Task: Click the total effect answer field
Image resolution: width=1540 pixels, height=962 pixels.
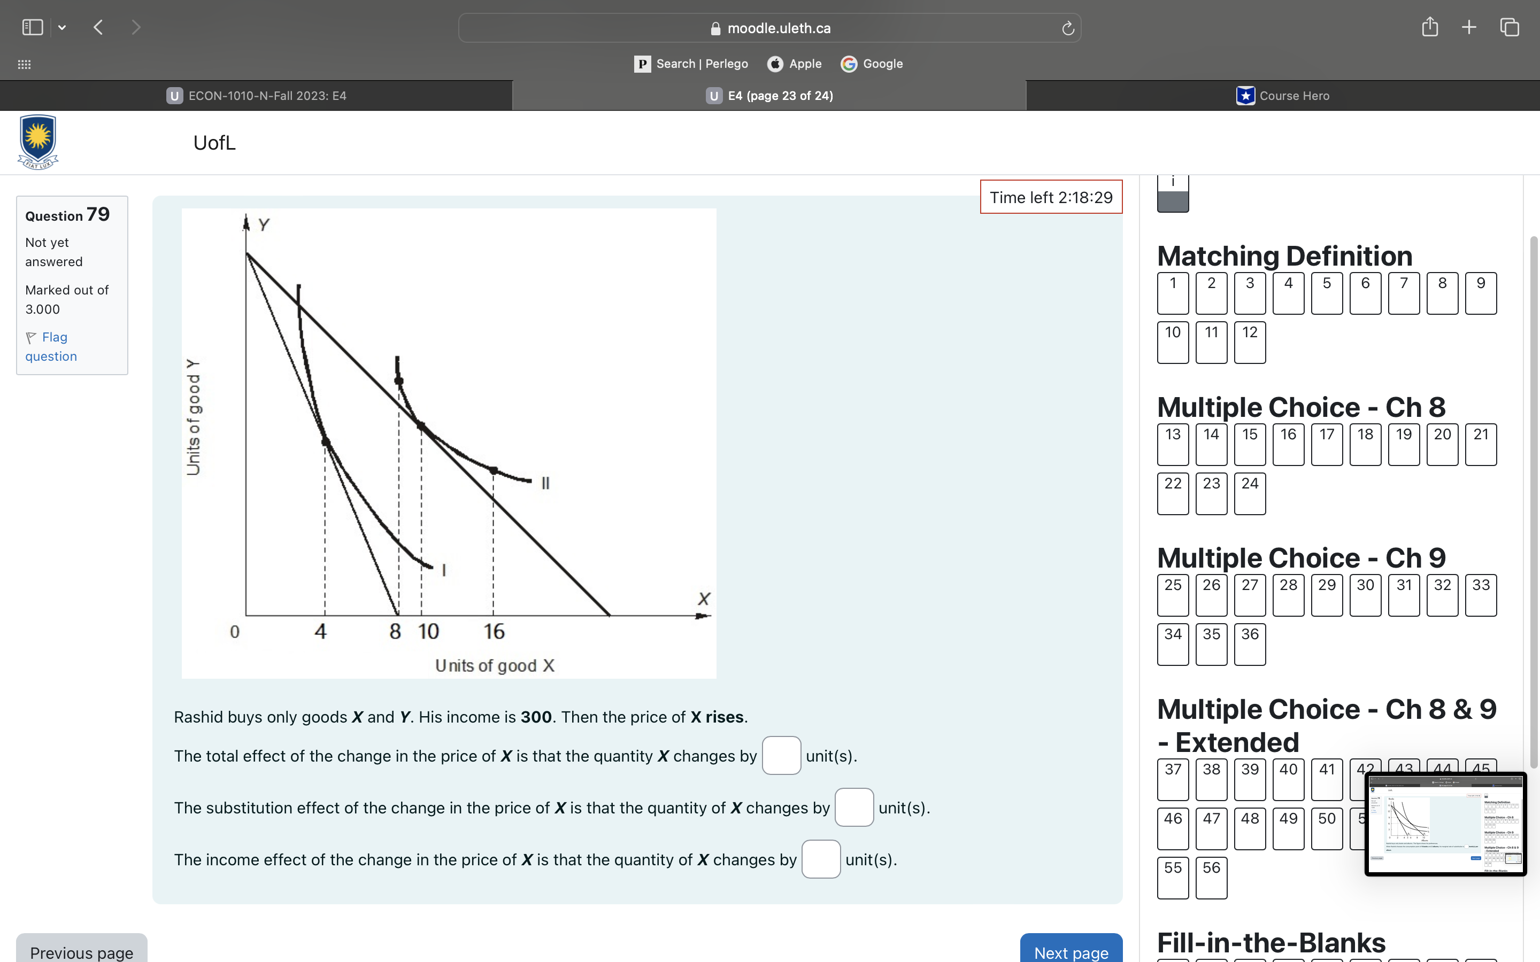Action: tap(781, 755)
